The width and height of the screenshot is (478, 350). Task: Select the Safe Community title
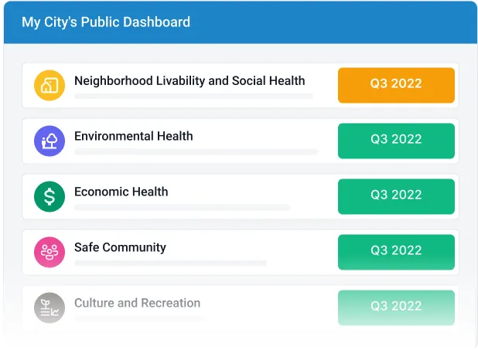click(120, 247)
